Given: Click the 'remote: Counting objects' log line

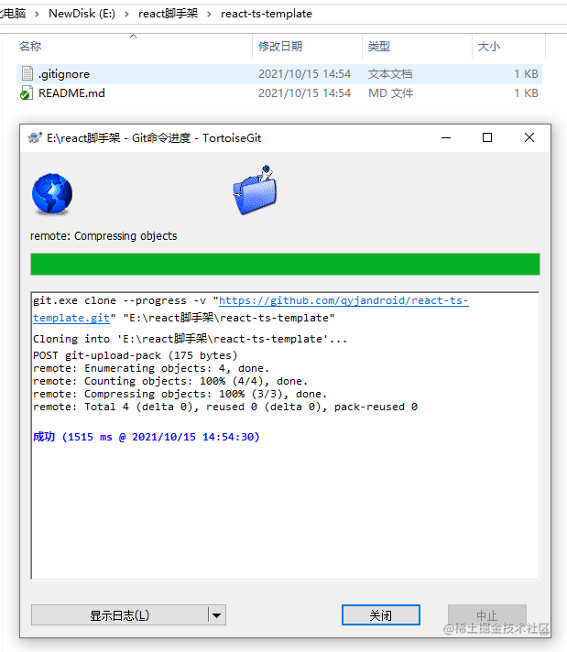Looking at the screenshot, I should tap(170, 381).
